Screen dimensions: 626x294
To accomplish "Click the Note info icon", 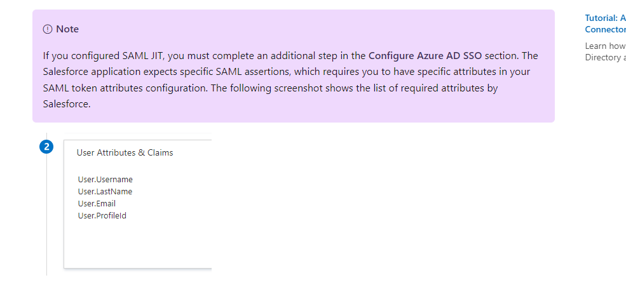I will point(48,29).
